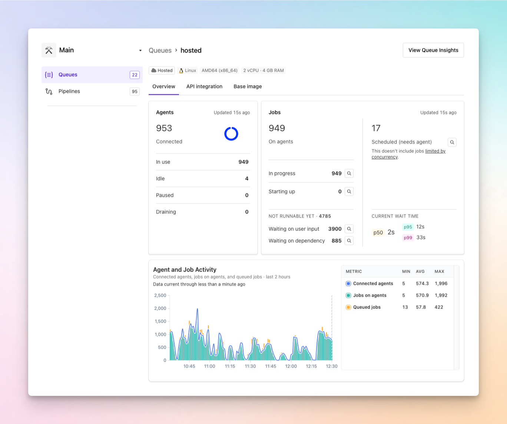Click the agents donut usage chart
The height and width of the screenshot is (424, 507).
pos(231,134)
